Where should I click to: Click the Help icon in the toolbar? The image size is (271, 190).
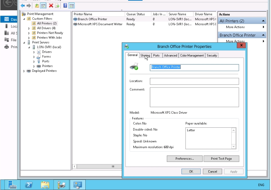click(65, 6)
